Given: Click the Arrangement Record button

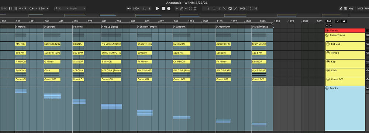Looking at the screenshot, I should pos(169,8).
